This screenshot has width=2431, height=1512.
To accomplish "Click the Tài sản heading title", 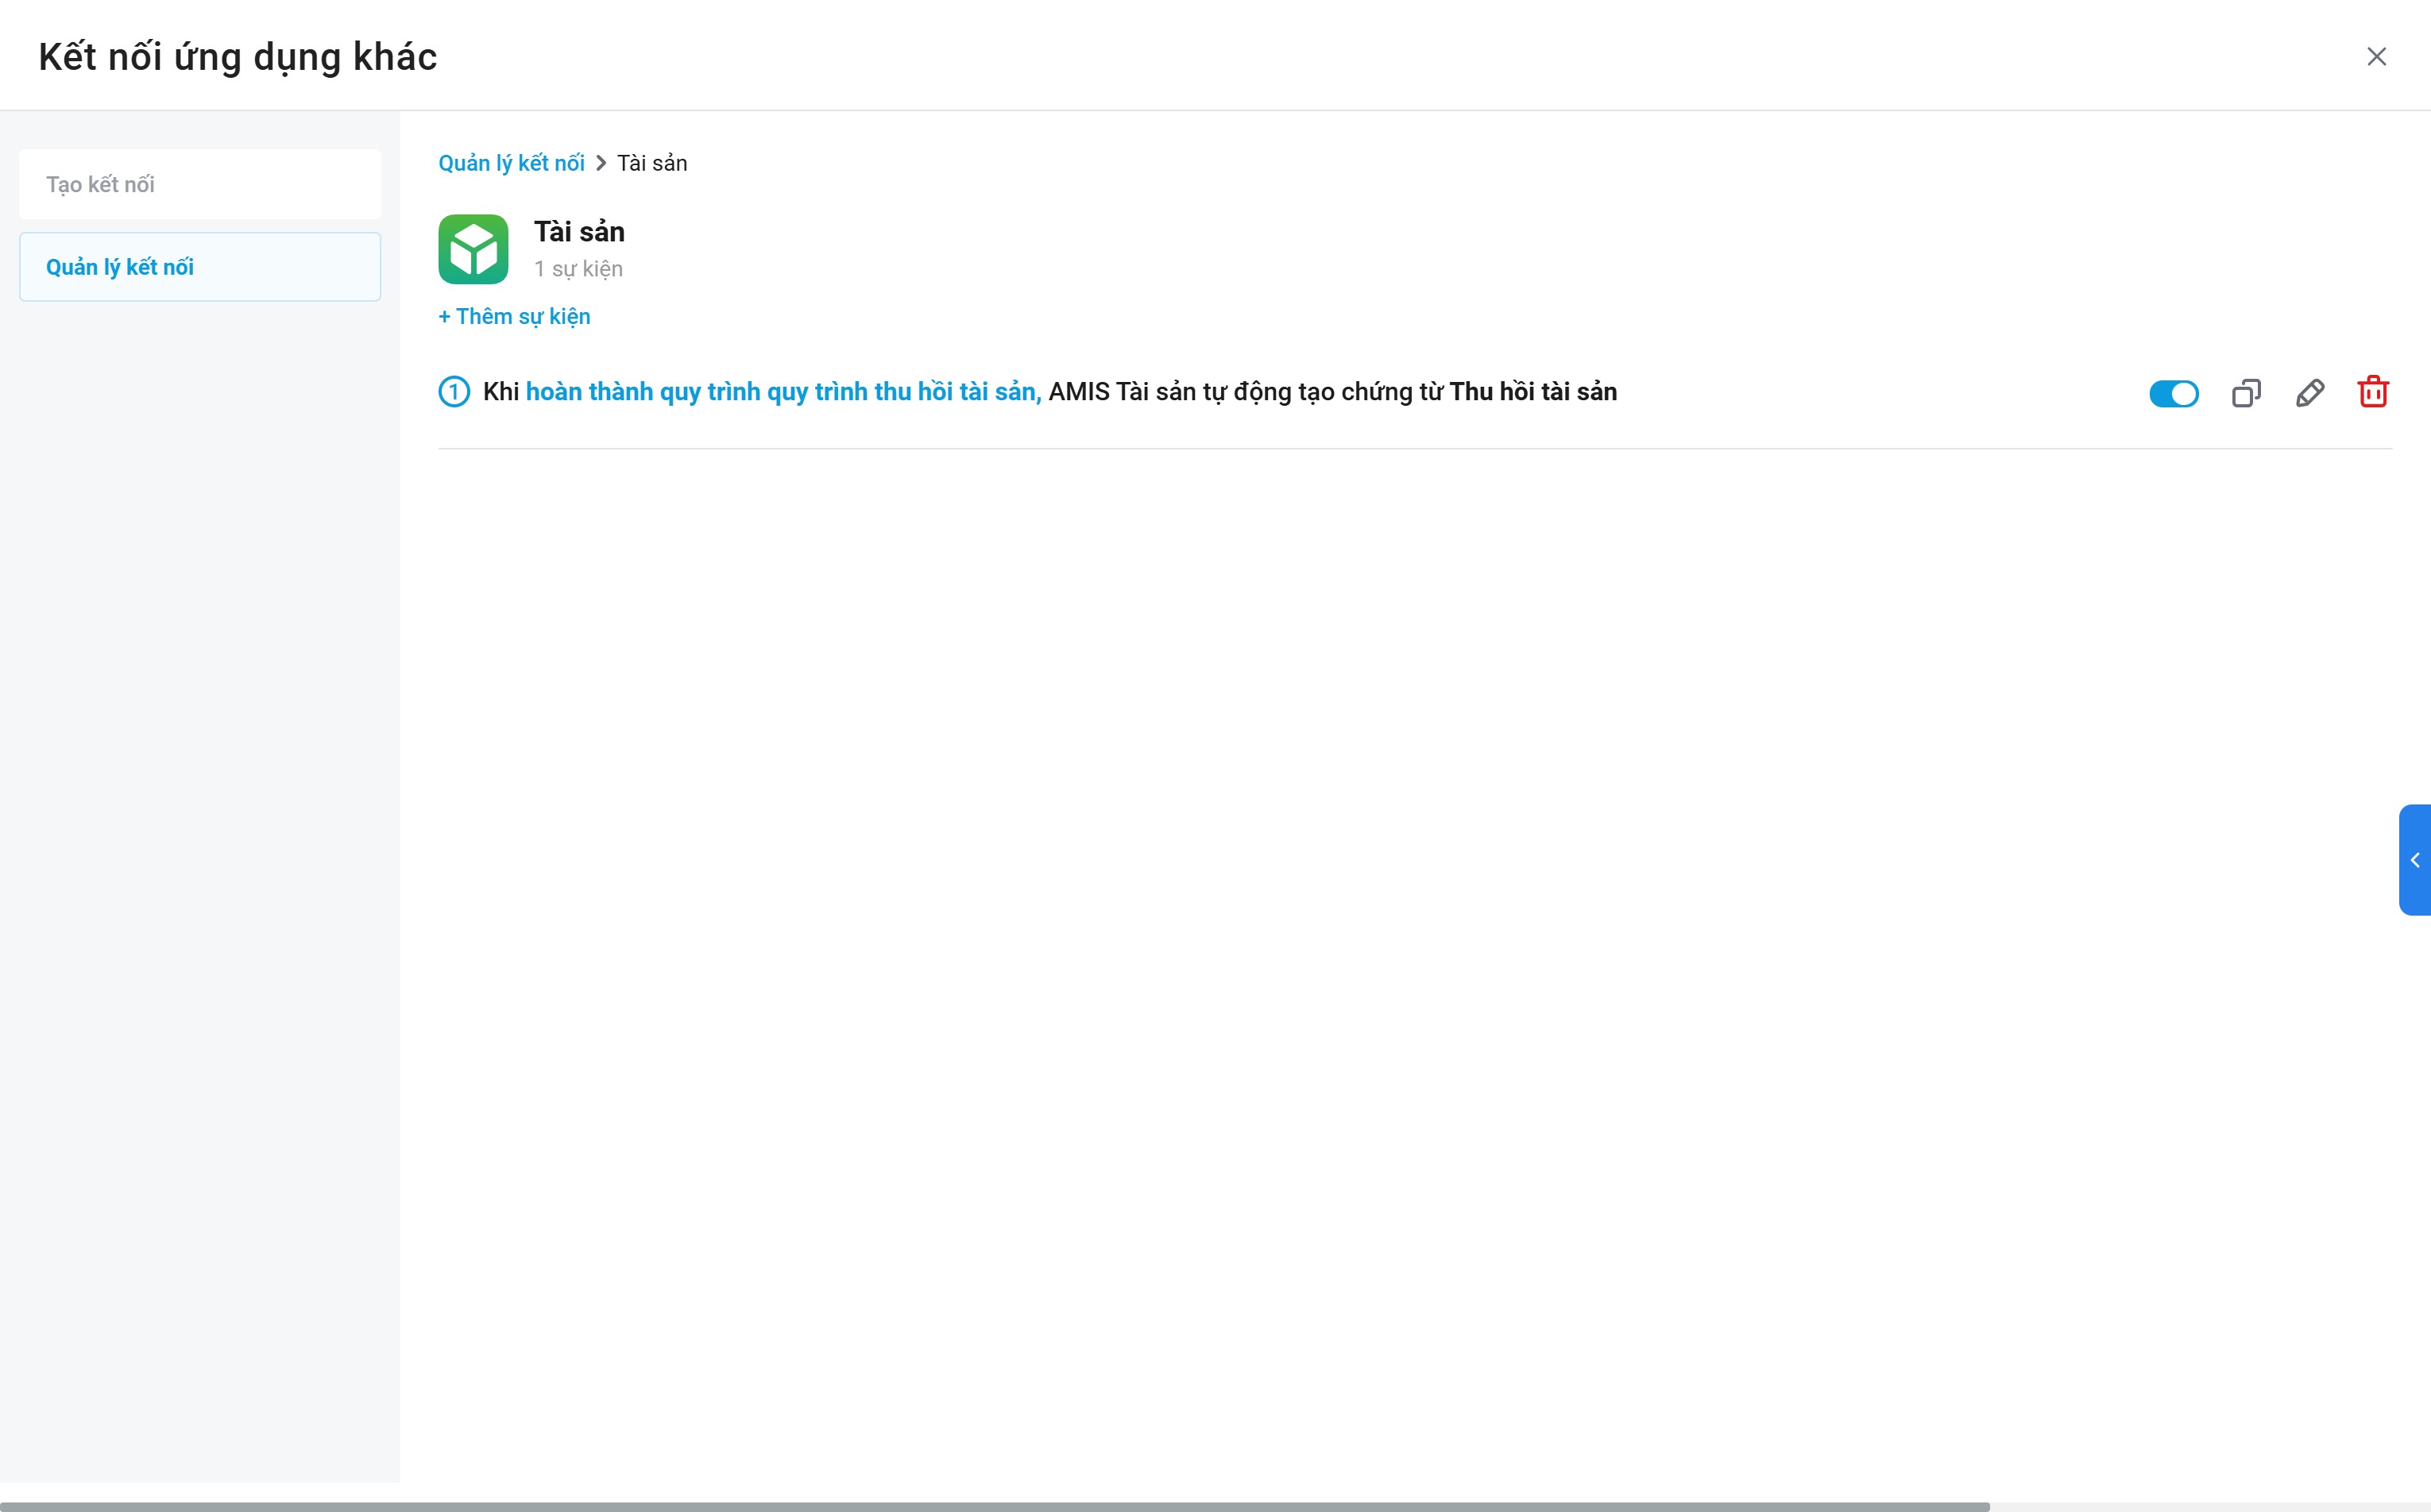I will [x=579, y=232].
